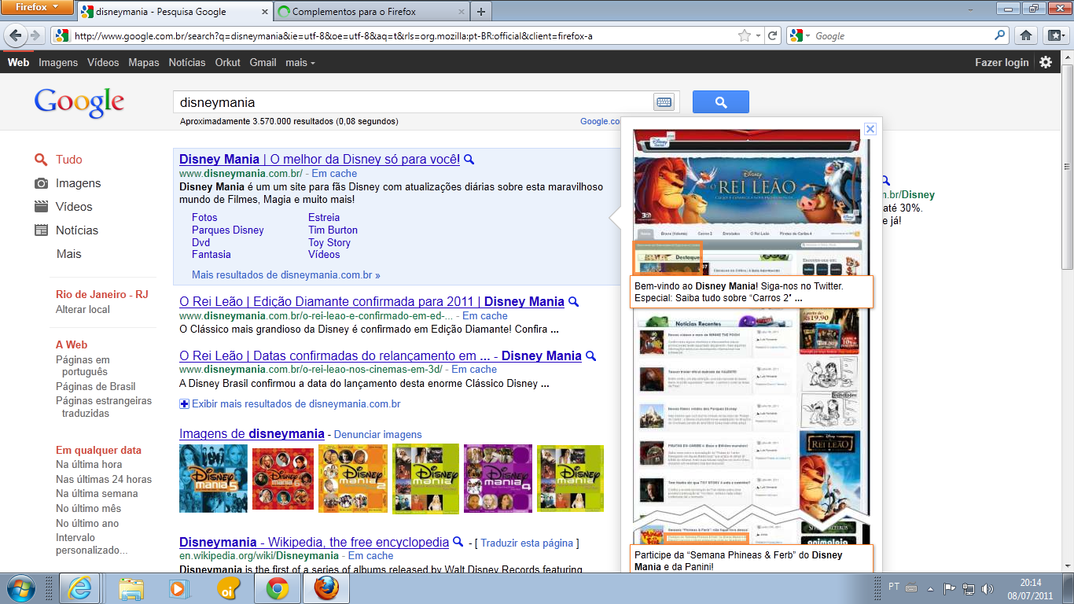
Task: Click the settings gear icon in Google bar
Action: [1046, 62]
